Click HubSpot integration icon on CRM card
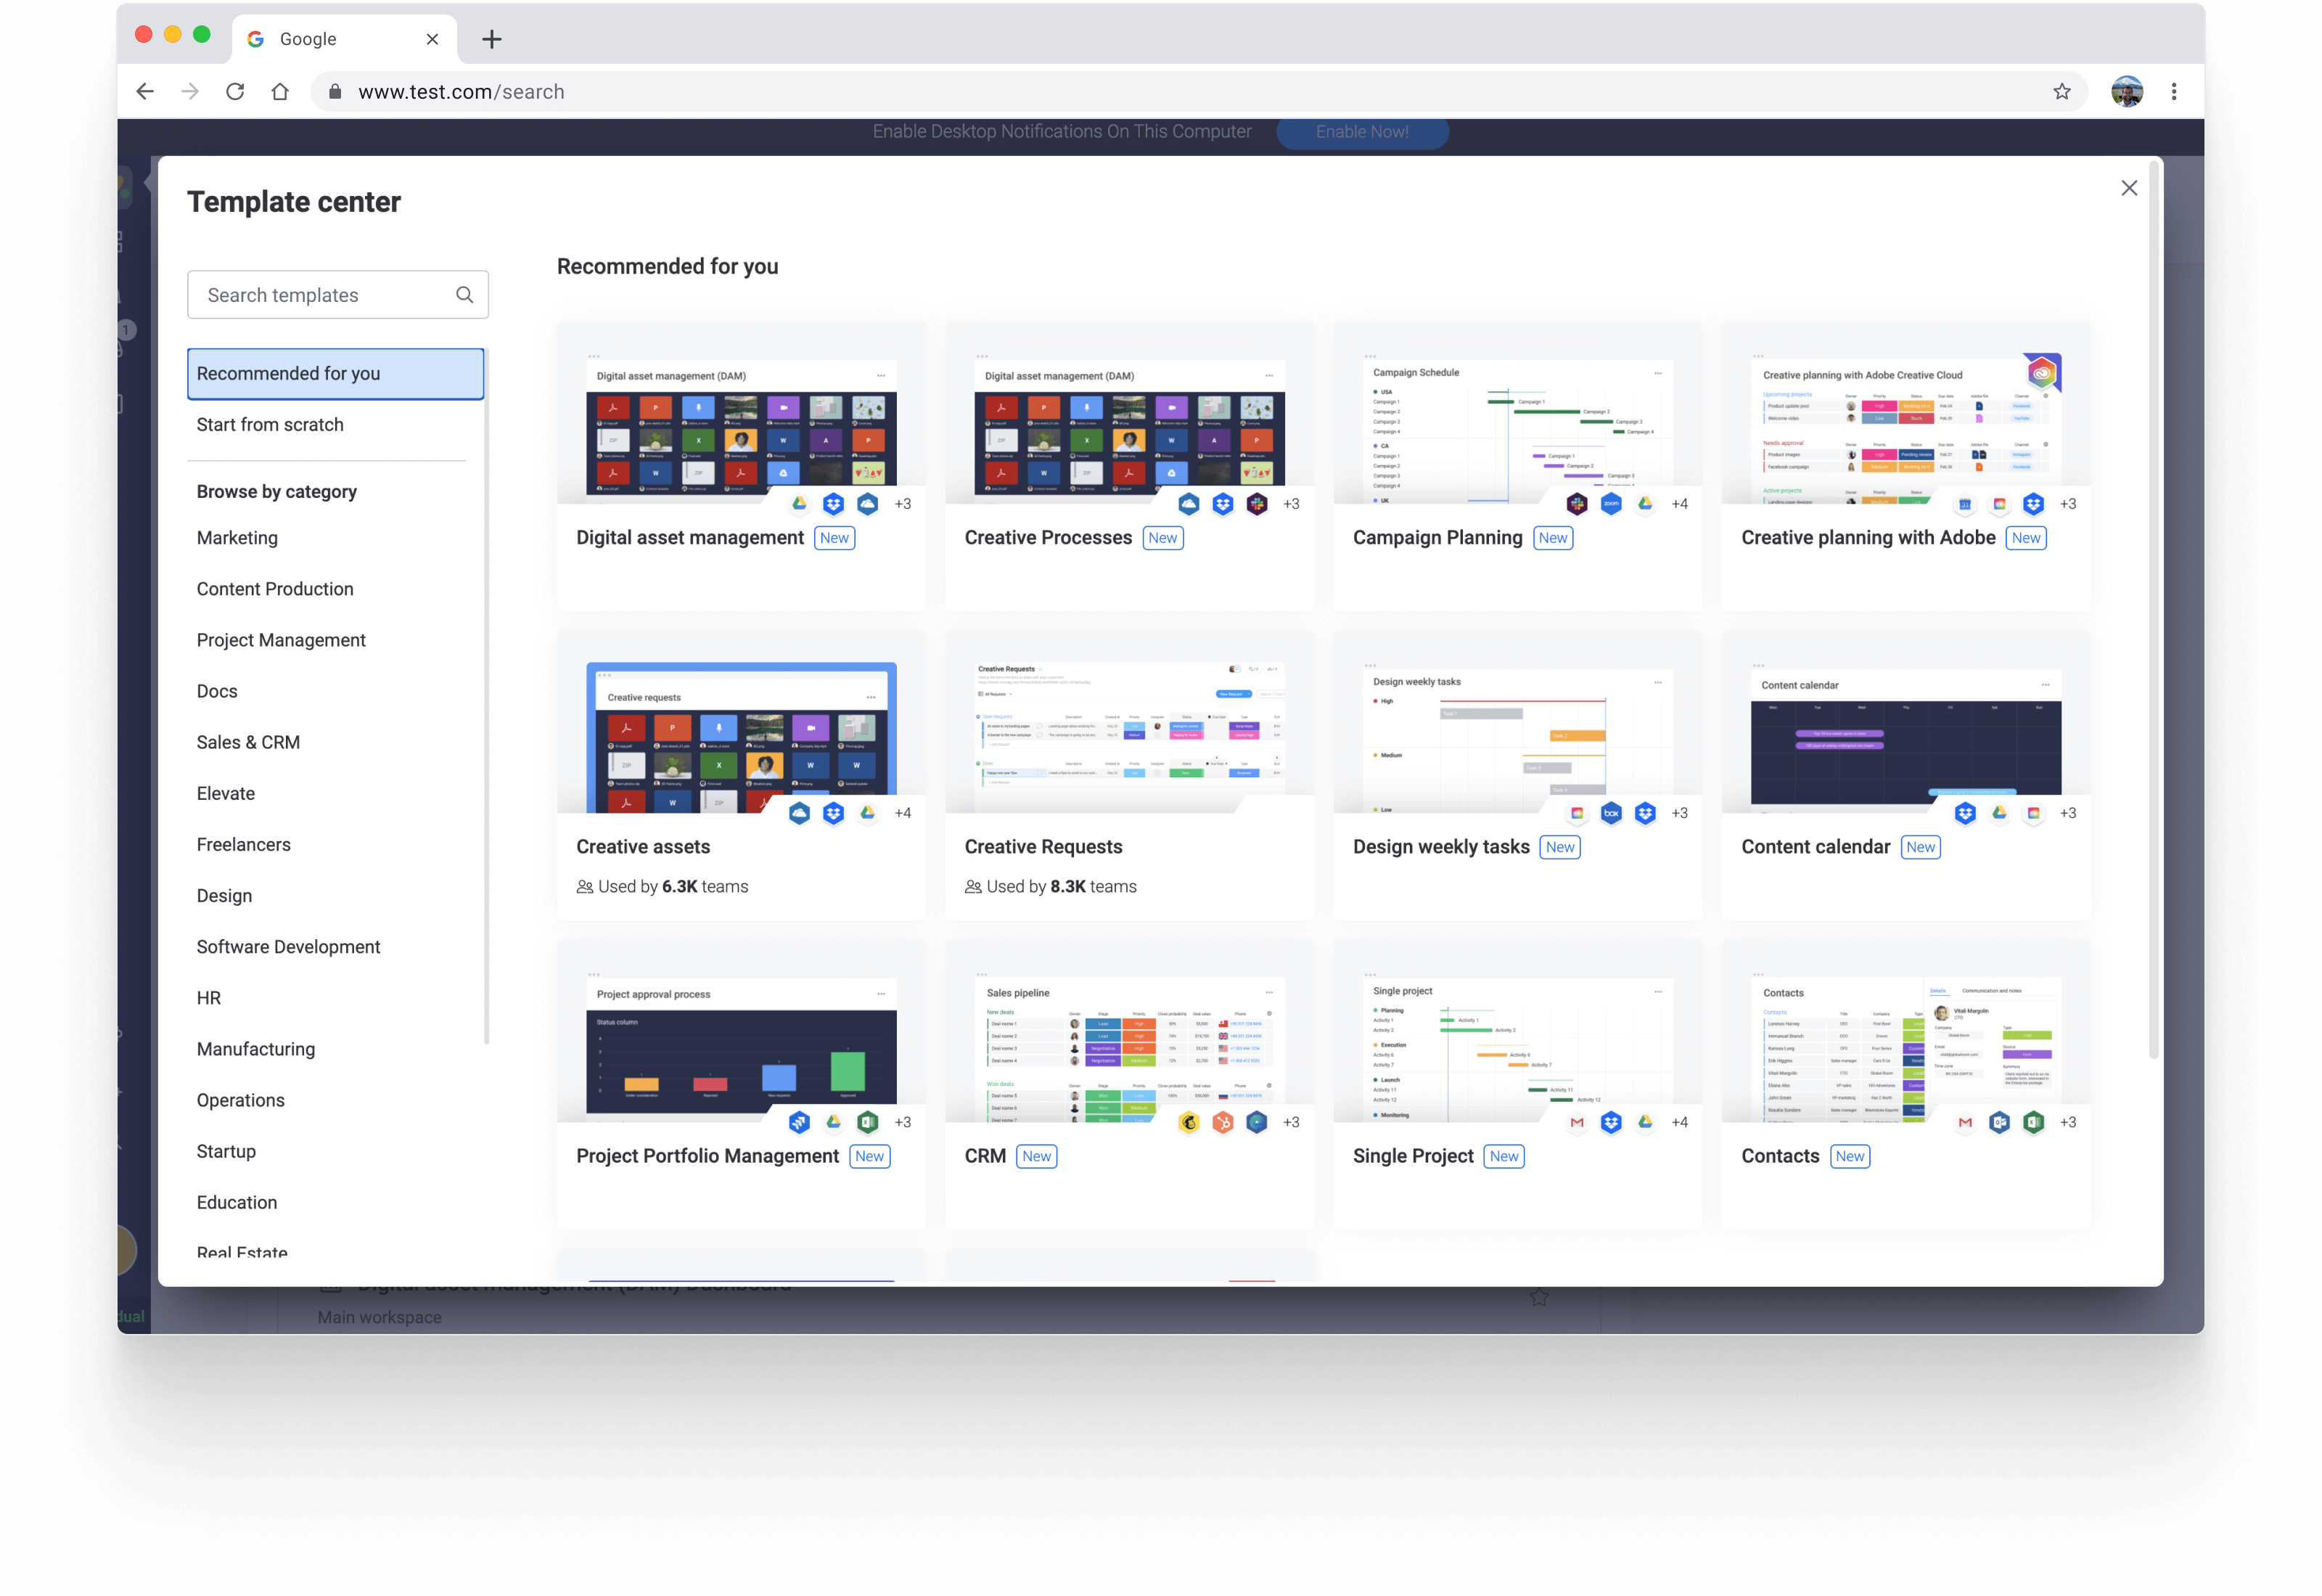 point(1223,1122)
